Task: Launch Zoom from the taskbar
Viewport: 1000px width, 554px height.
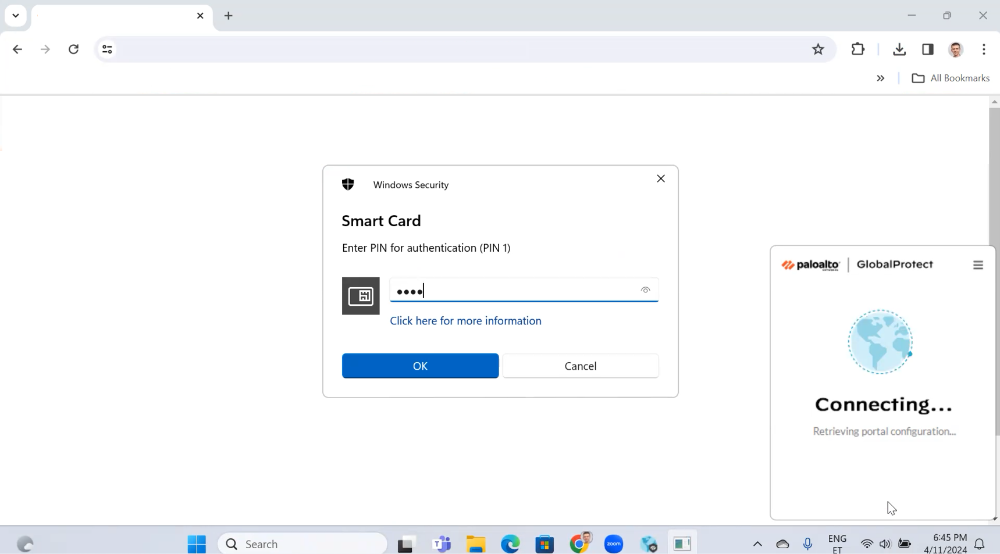Action: 613,544
